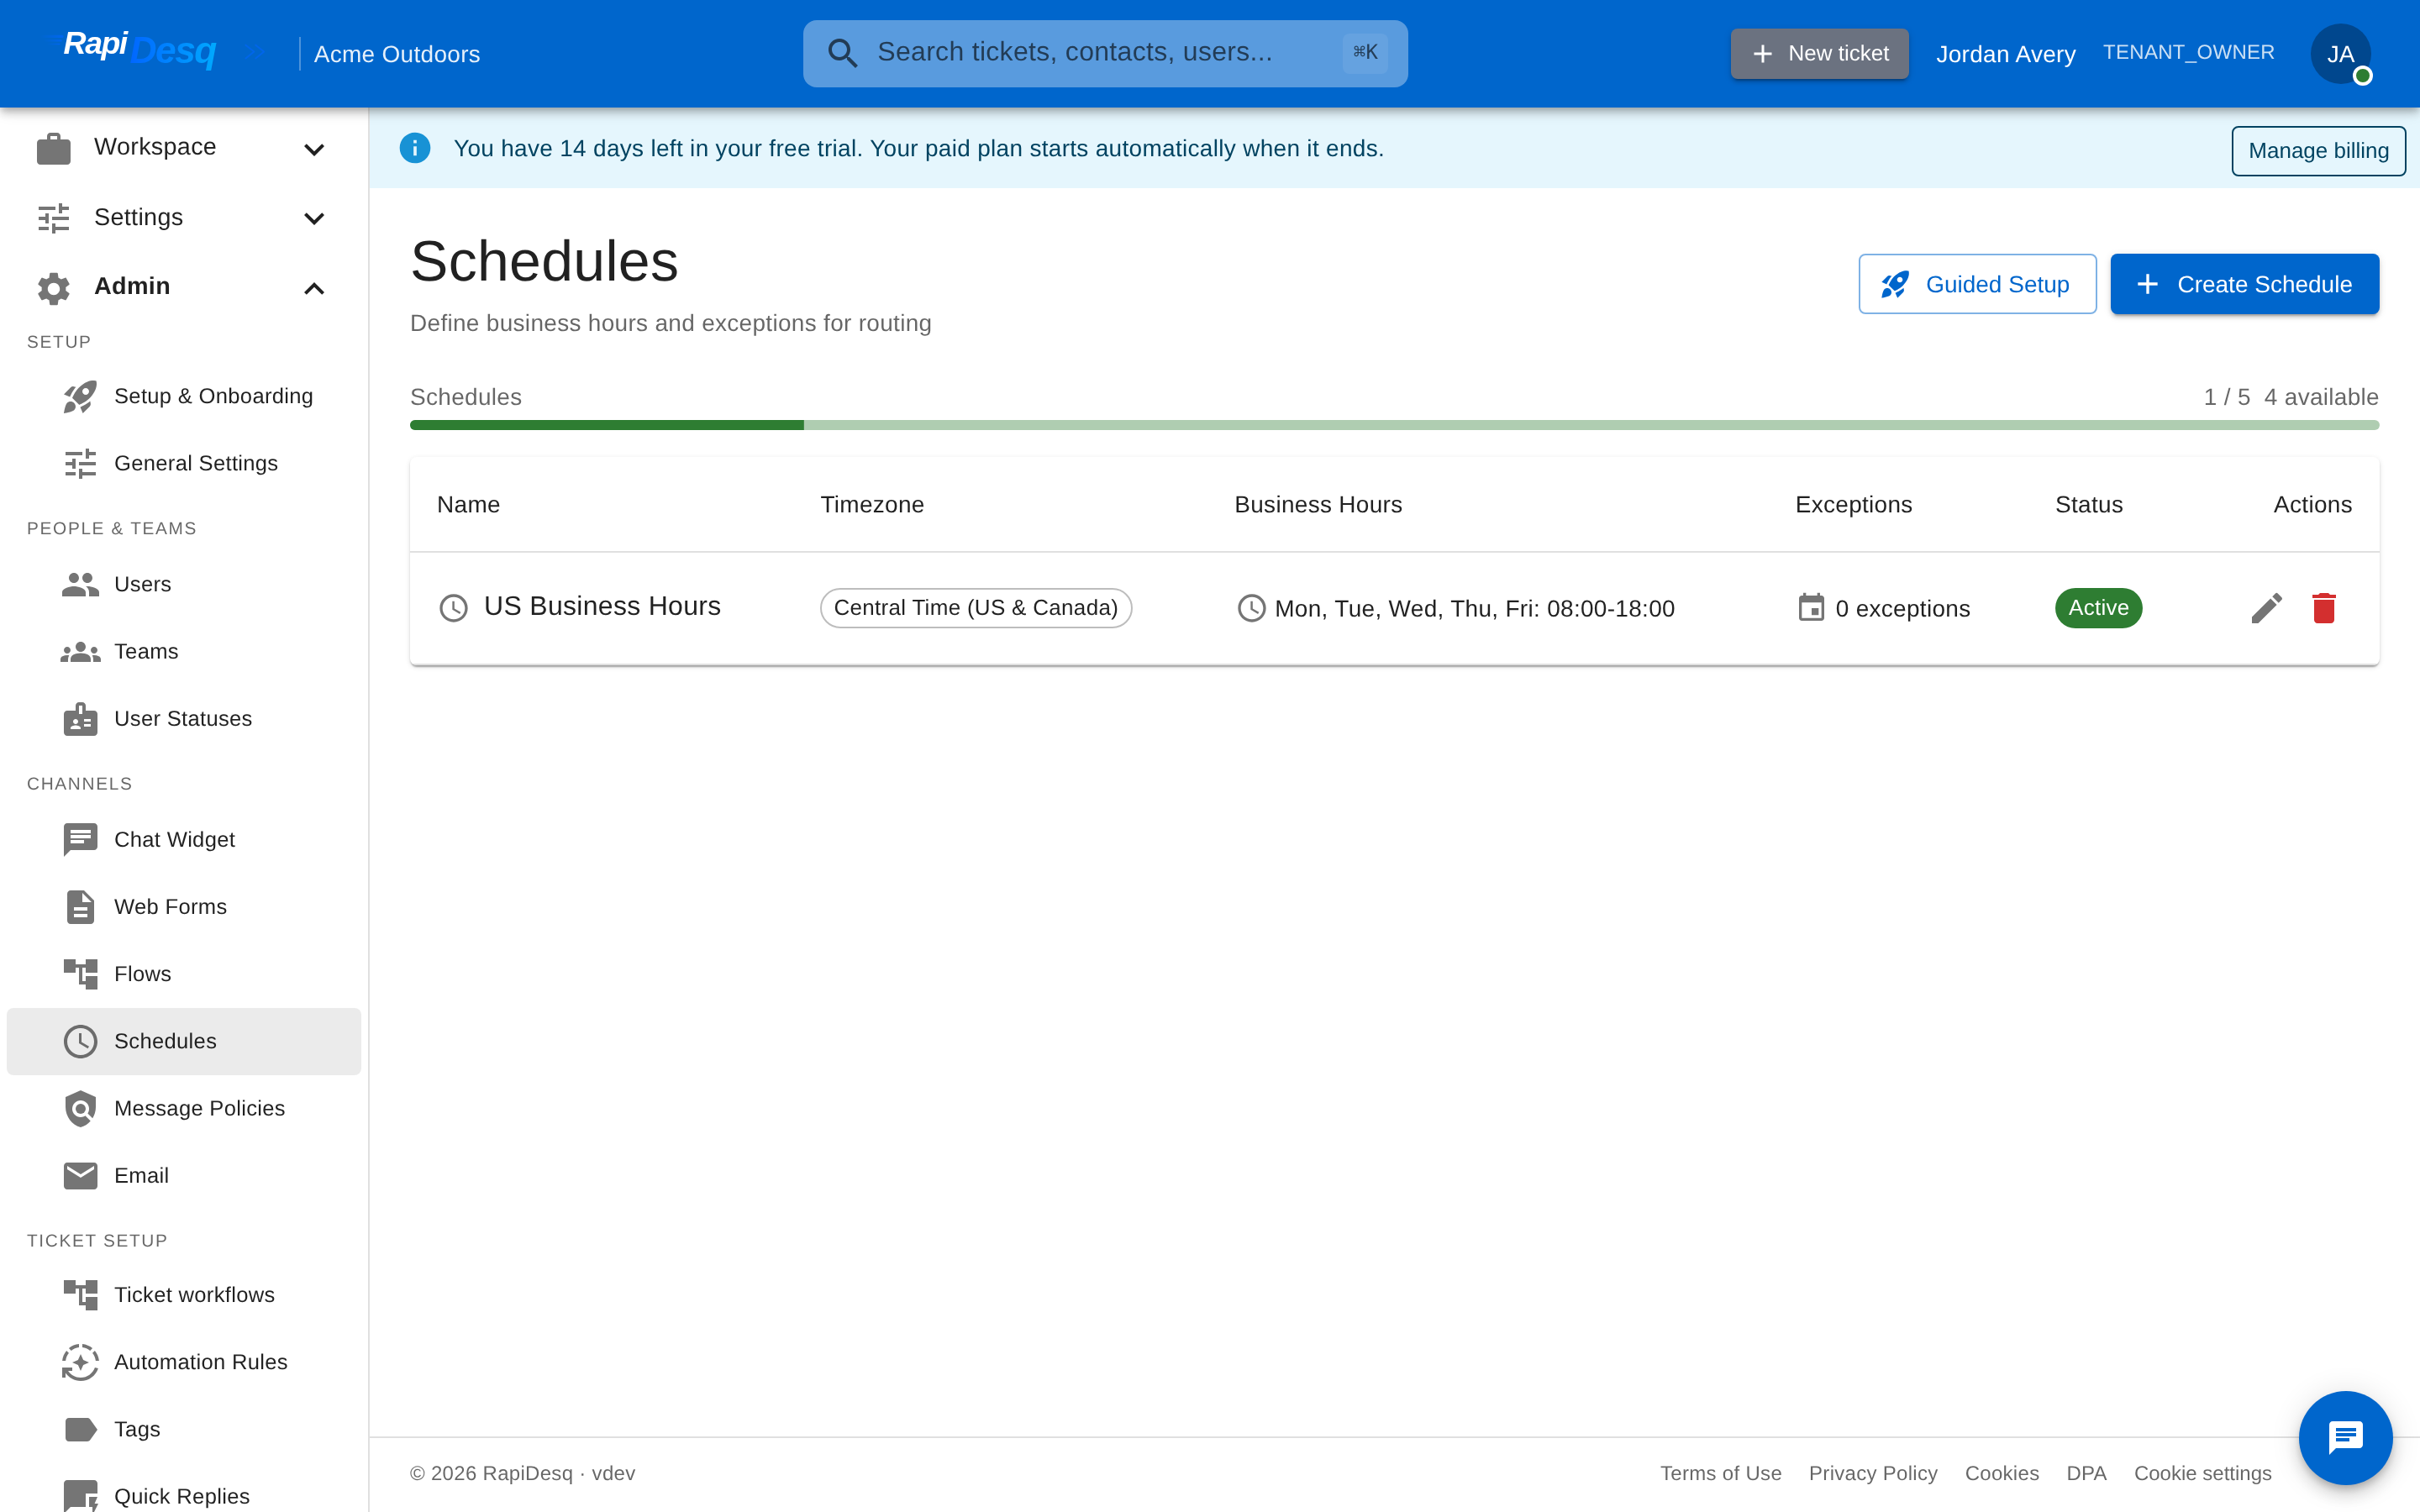Open General Settings
Screen dimensions: 2420x1512
click(184, 463)
